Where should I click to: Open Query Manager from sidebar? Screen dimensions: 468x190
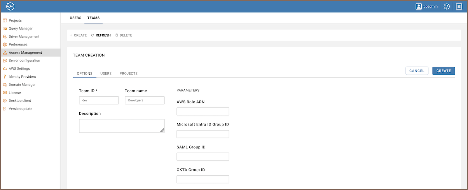pyautogui.click(x=21, y=28)
